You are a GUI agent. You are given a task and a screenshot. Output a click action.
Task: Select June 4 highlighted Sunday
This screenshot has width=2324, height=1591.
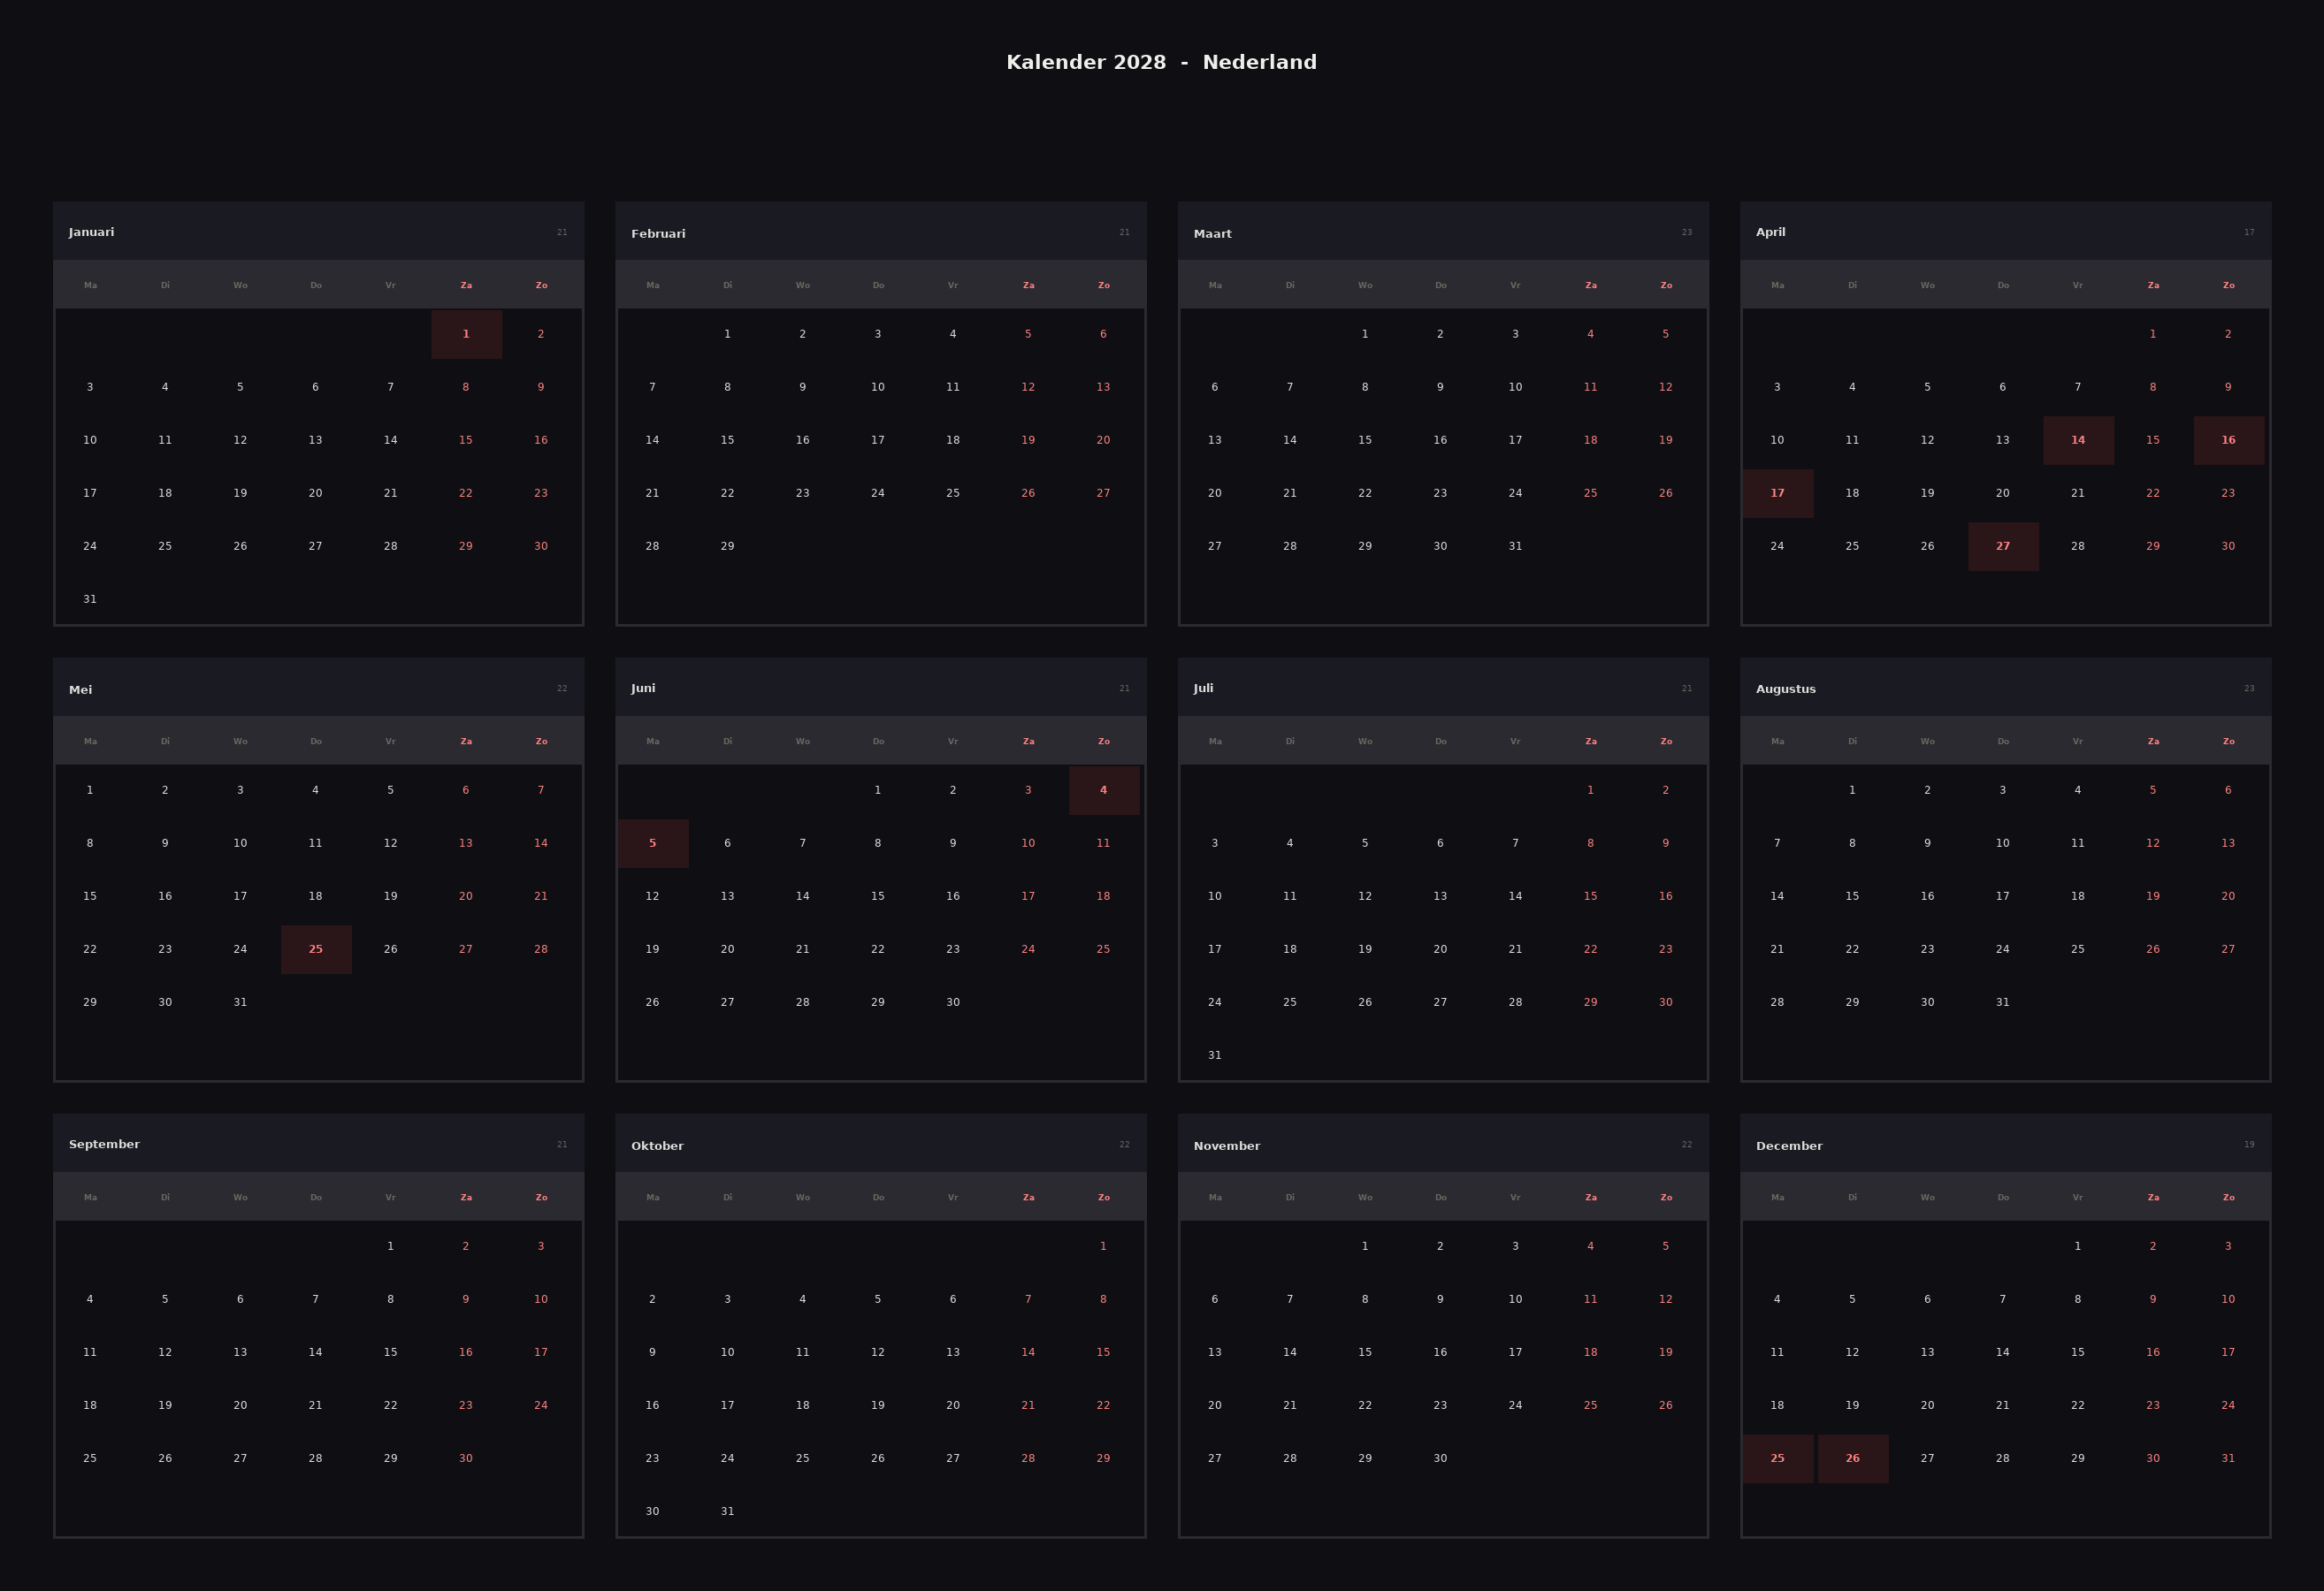tap(1103, 789)
